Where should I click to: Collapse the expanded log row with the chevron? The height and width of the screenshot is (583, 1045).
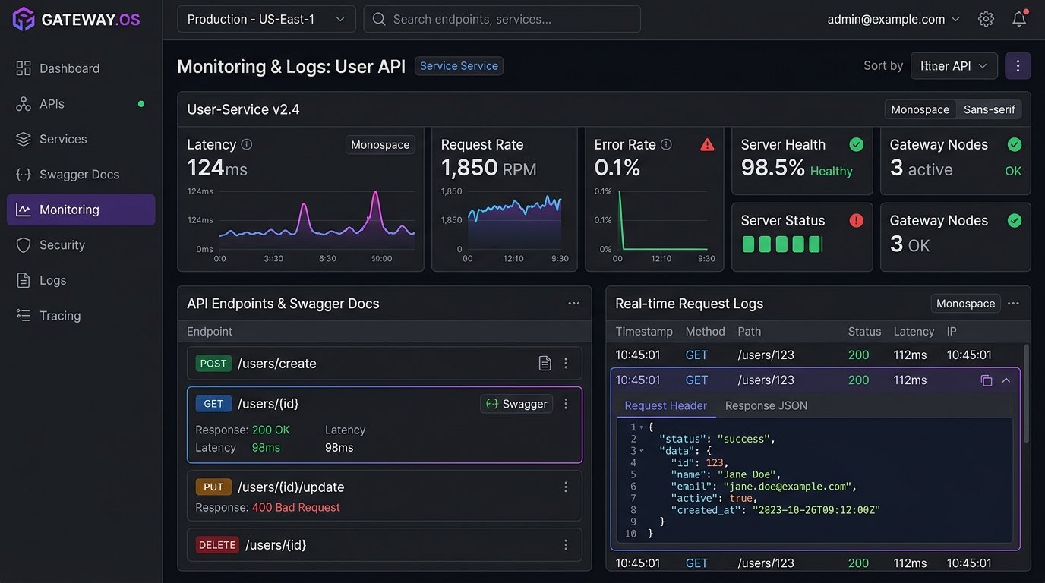click(x=1006, y=380)
